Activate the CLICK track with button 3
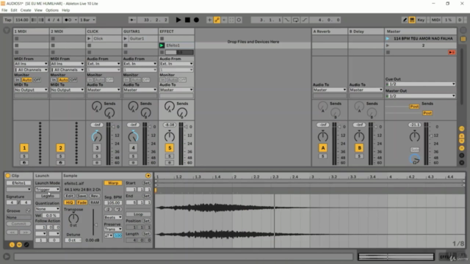The image size is (470, 264). pyautogui.click(x=97, y=148)
